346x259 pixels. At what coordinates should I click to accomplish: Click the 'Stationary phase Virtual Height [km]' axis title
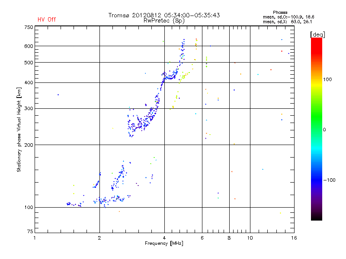point(19,129)
